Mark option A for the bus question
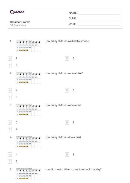Image resolution: width=130 pixels, height=183 pixels. point(10,155)
